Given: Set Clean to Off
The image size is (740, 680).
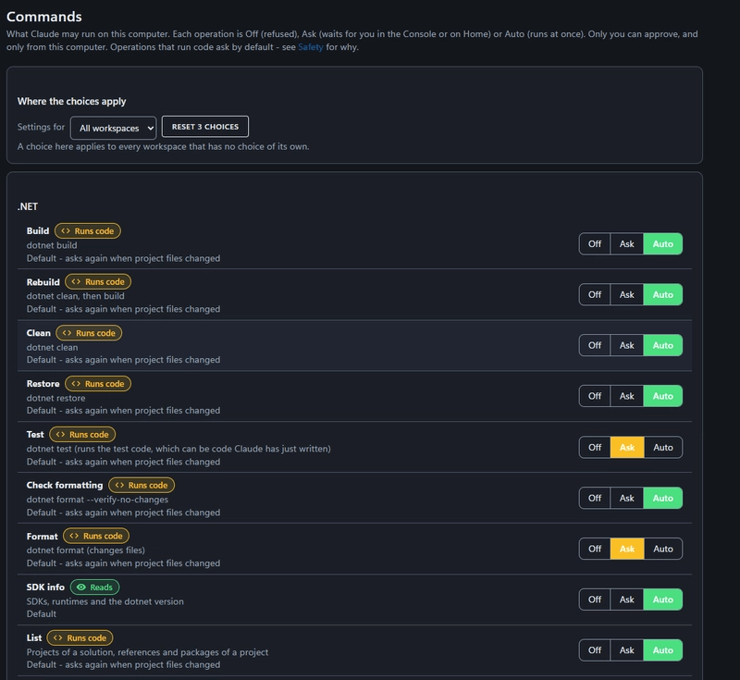Looking at the screenshot, I should (595, 345).
